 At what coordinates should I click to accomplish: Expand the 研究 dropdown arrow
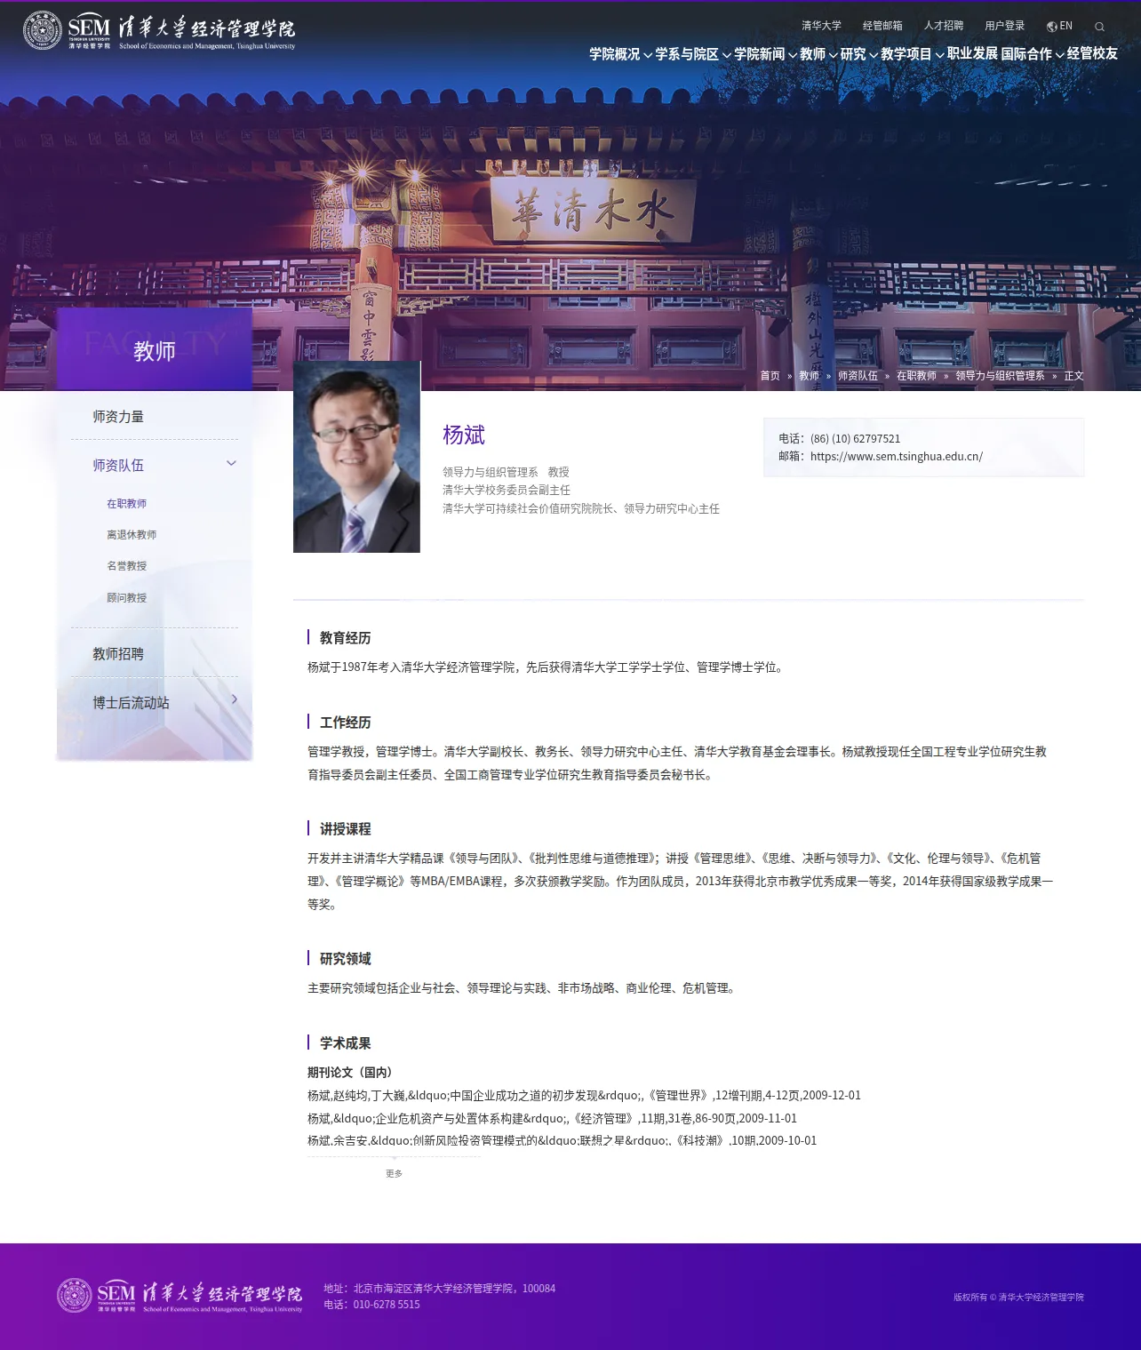click(874, 55)
